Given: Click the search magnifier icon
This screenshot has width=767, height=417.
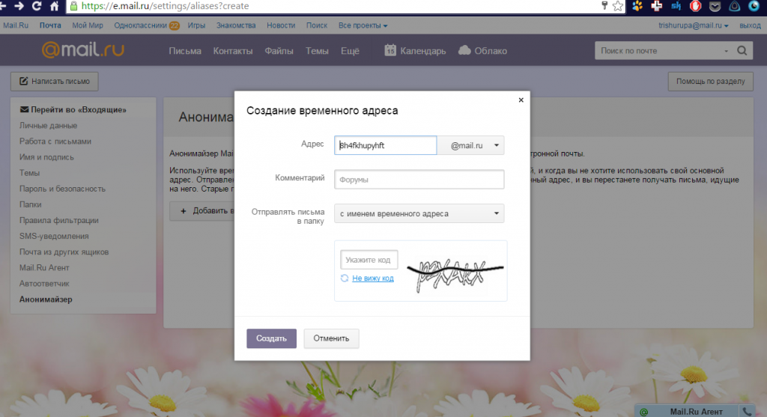Looking at the screenshot, I should click(x=742, y=51).
